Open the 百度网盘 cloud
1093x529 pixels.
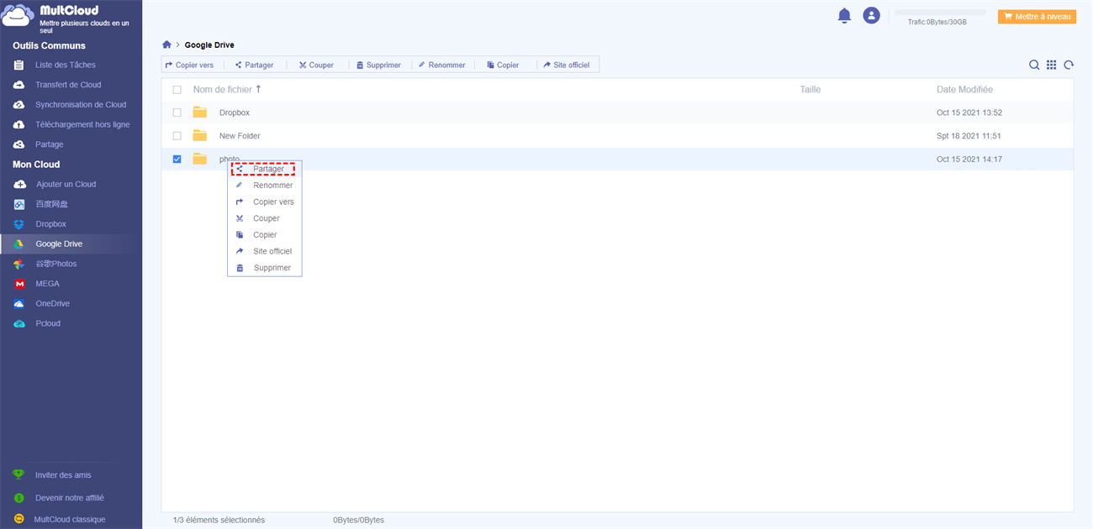(x=52, y=204)
